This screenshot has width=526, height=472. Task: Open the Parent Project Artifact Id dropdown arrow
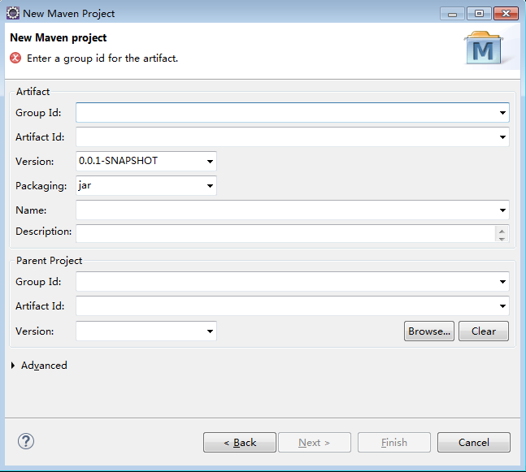pyautogui.click(x=502, y=305)
